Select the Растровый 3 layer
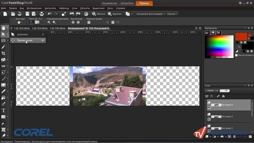The height and width of the screenshot is (143, 254). tap(229, 117)
